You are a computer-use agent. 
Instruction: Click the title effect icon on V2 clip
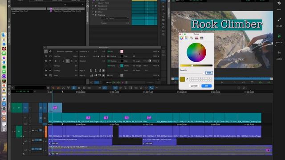click(x=55, y=108)
